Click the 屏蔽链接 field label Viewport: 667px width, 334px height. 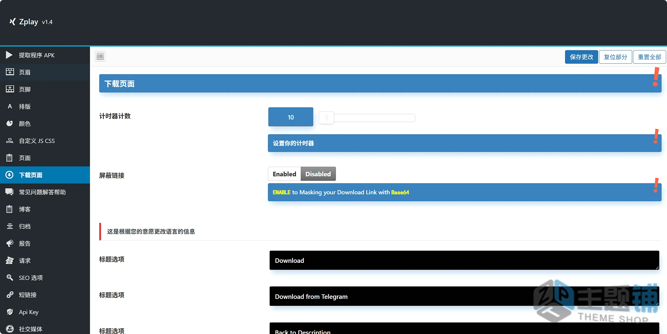tap(112, 175)
